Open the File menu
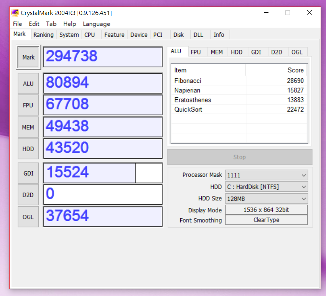Image resolution: width=326 pixels, height=296 pixels. click(18, 24)
